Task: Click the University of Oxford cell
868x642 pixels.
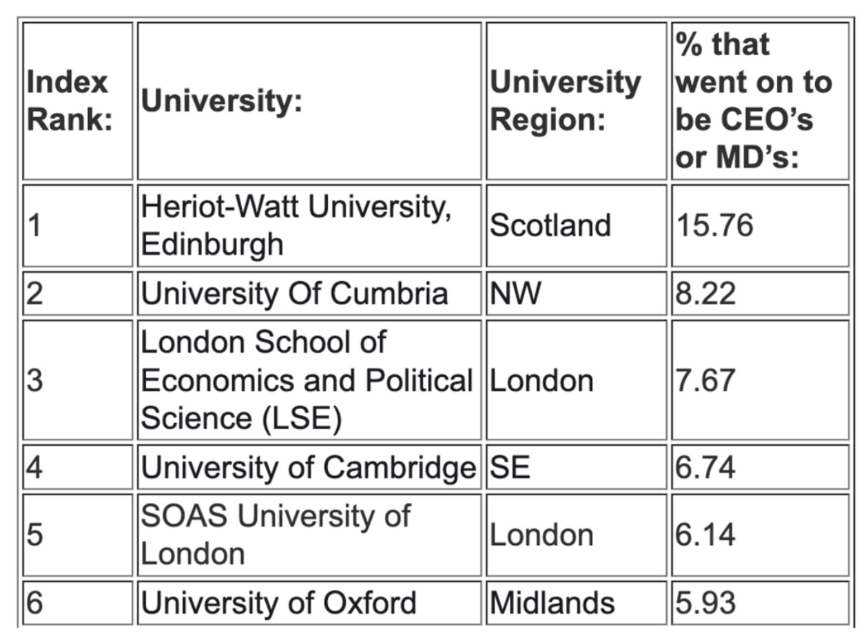Action: coord(309,603)
